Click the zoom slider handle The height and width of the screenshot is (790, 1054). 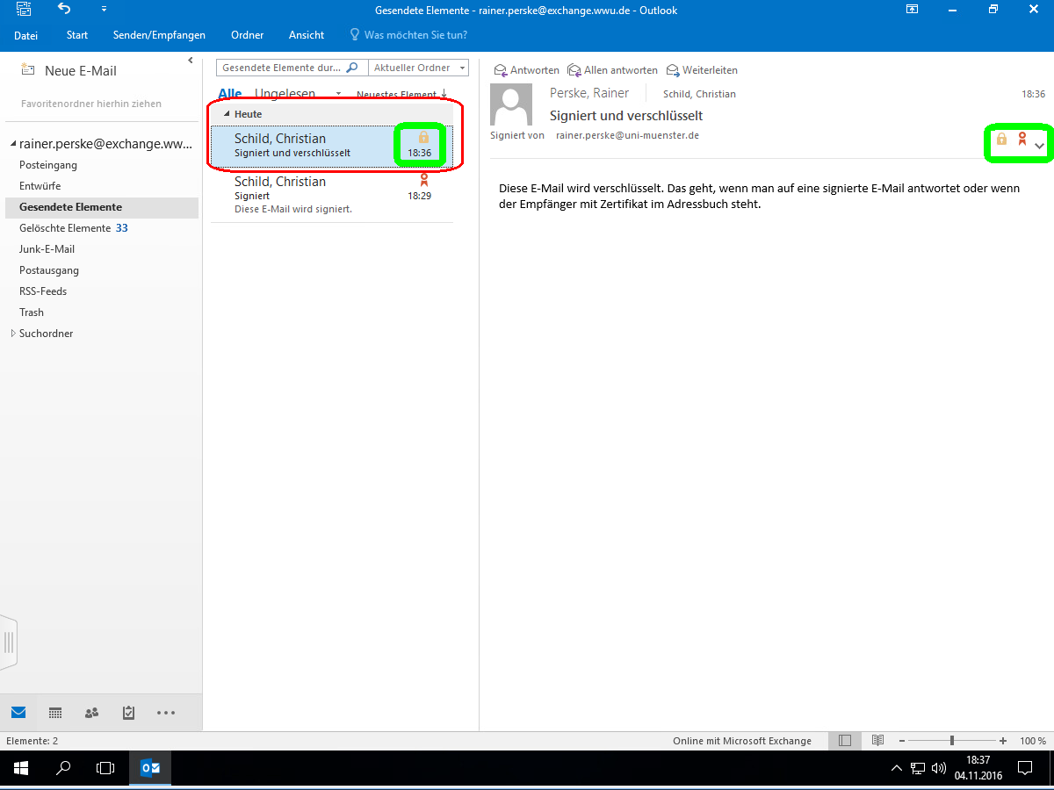coord(952,741)
